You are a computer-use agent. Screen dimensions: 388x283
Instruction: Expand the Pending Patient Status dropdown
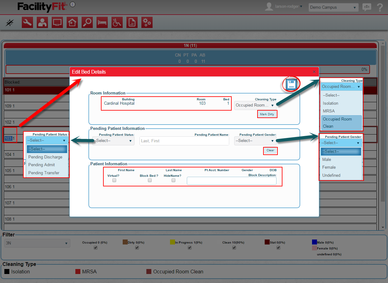tap(113, 141)
